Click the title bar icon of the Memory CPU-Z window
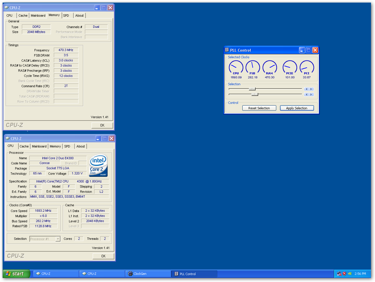Image resolution: width=375 pixels, height=282 pixels. pos(6,7)
